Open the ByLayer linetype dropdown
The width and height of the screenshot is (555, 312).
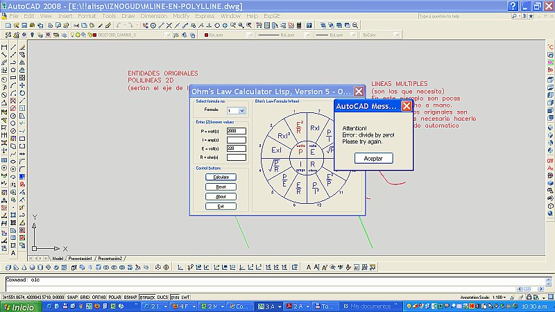[x=307, y=35]
